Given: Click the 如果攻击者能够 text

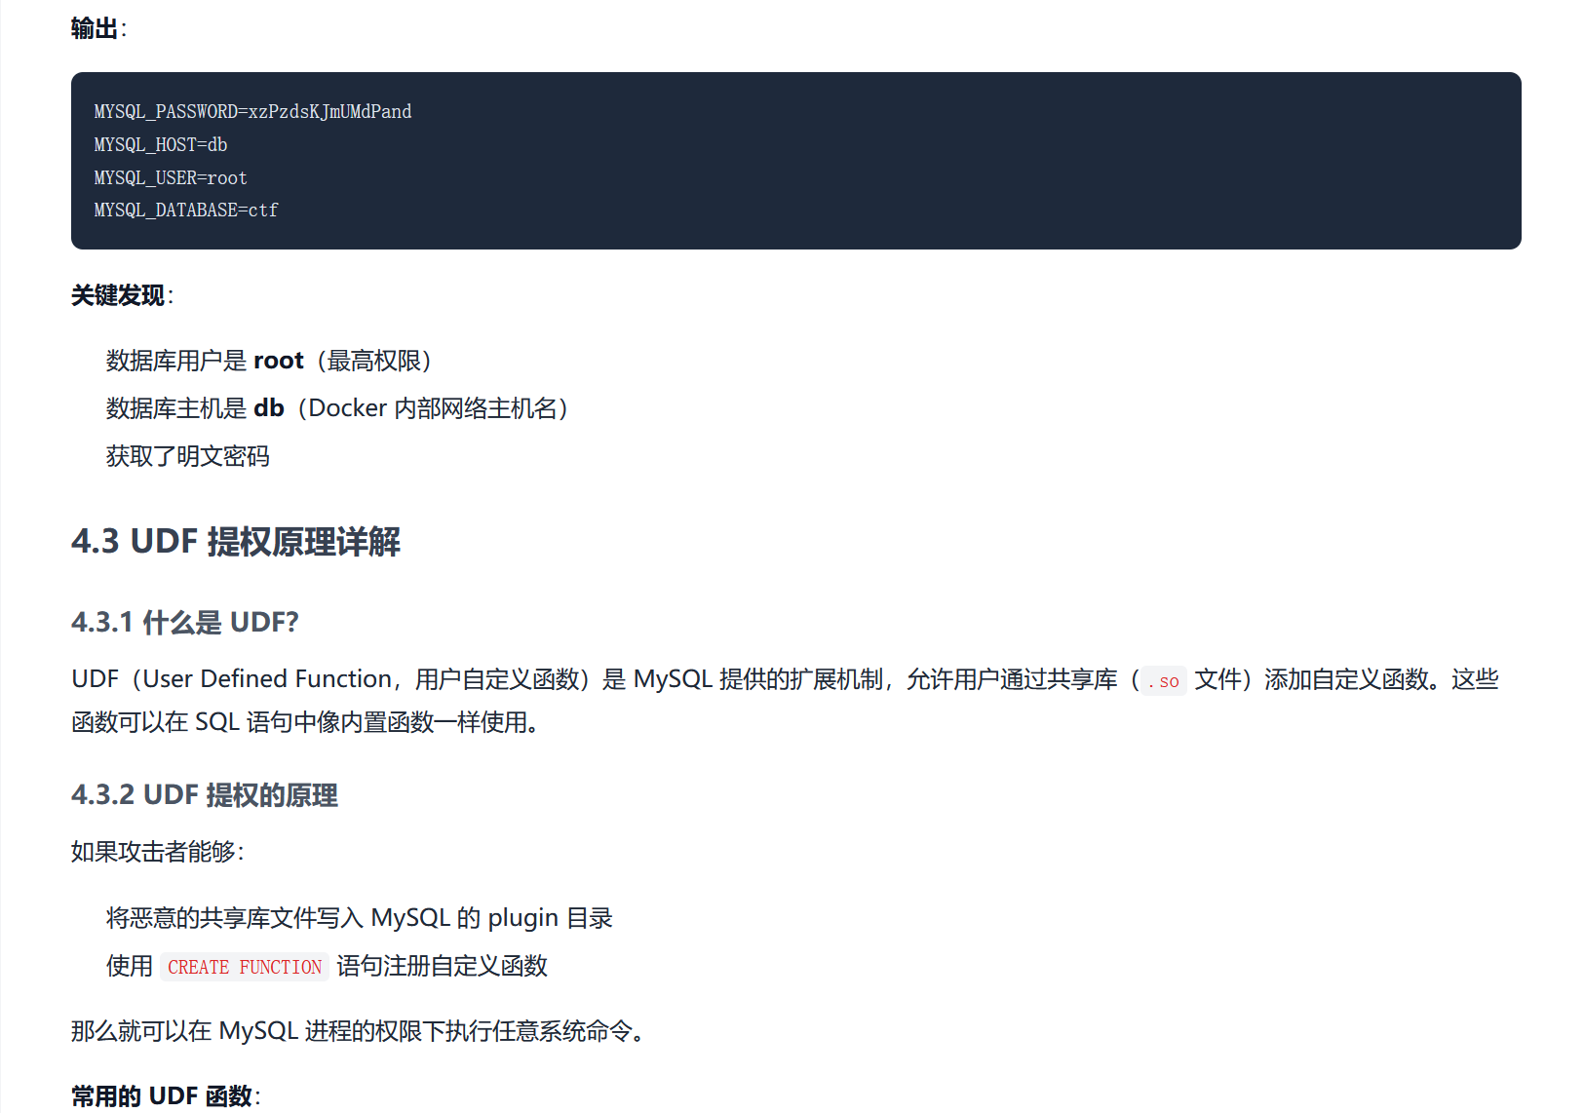Looking at the screenshot, I should pyautogui.click(x=157, y=852).
